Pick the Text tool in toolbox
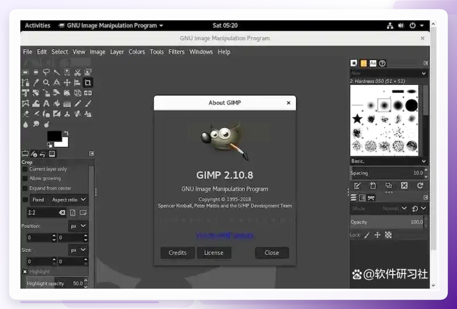 [46, 103]
